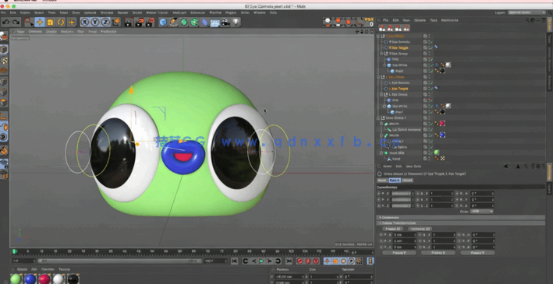This screenshot has width=553, height=284.
Task: Toggle Autokeying red button
Action: point(308,261)
